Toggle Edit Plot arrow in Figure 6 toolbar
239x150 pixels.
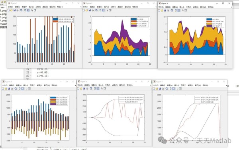pos(177,89)
